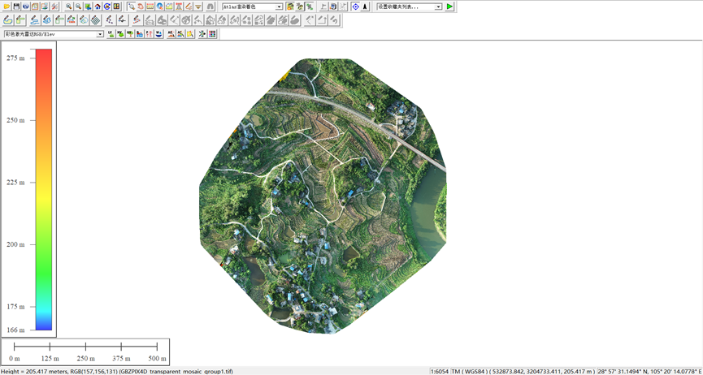703x375 pixels.
Task: Select the view shed tower tool
Action: click(x=179, y=6)
